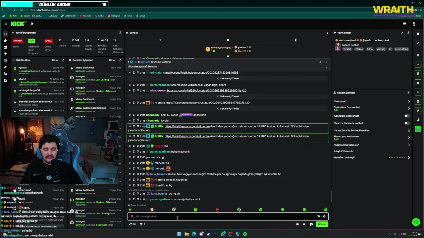The height and width of the screenshot is (238, 424).
Task: Click the hourglass icon in chat toolbar
Action: [x=296, y=40]
